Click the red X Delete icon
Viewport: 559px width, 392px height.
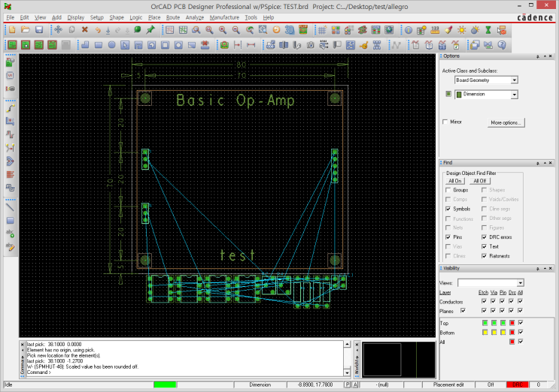(x=84, y=30)
